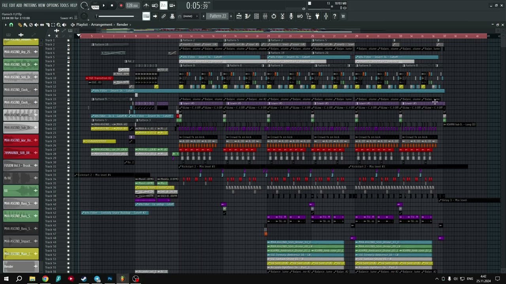
Task: Select the MHA ASCEND_Arp_25 picker clip
Action: coord(21,52)
